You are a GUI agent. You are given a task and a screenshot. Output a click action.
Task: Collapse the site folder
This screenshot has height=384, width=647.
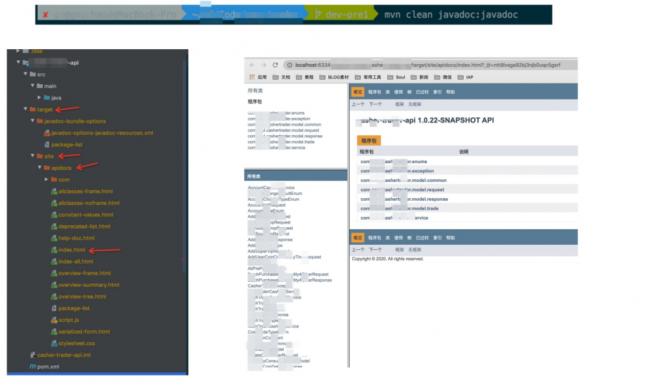[32, 156]
